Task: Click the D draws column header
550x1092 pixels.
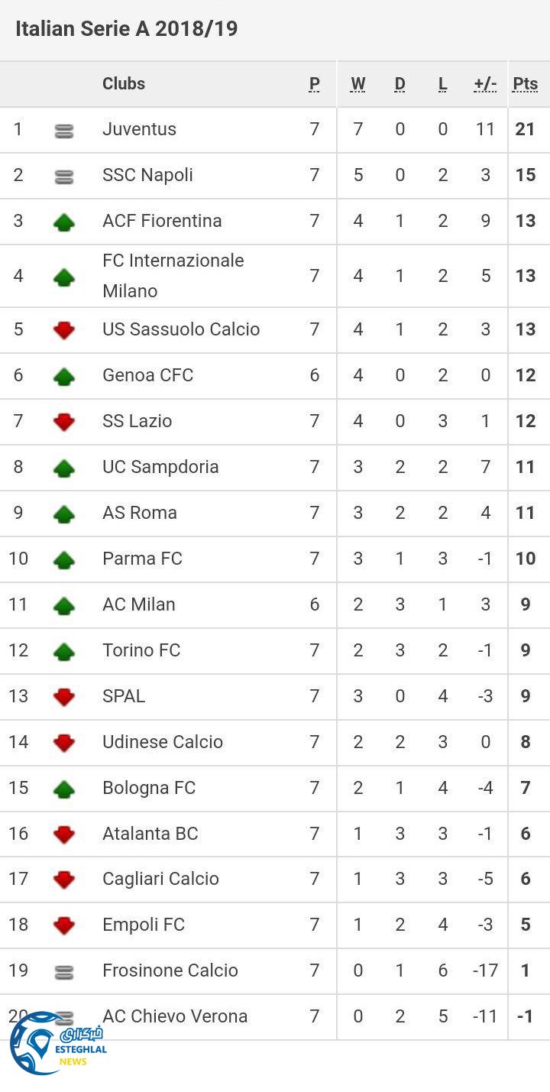Action: (x=400, y=84)
